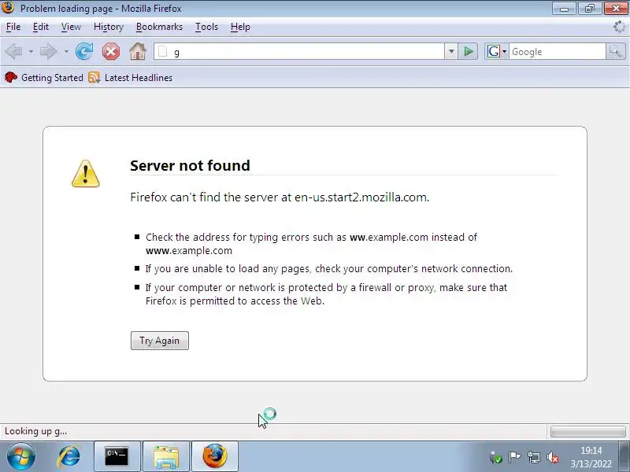Click the search magnifier button
Viewport: 630px width, 472px height.
(616, 51)
